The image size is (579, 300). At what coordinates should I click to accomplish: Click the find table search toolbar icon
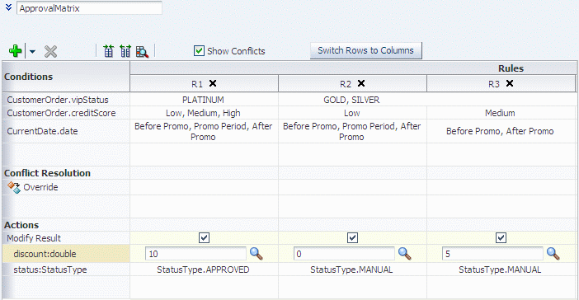142,52
